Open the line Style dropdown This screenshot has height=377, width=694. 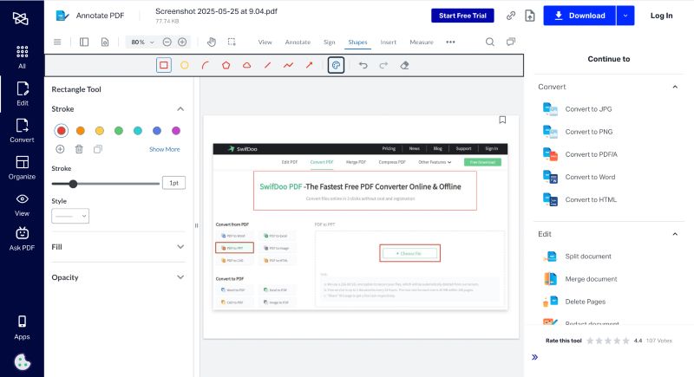click(x=70, y=216)
